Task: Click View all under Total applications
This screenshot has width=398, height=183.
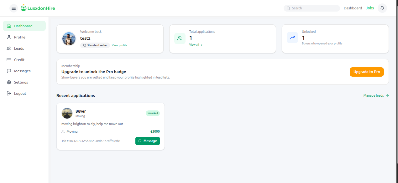Action: point(196,44)
